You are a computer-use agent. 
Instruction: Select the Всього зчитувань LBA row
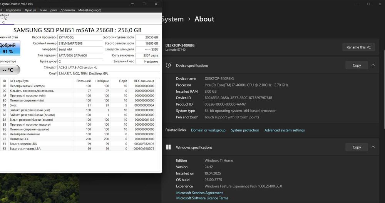[x=78, y=148]
